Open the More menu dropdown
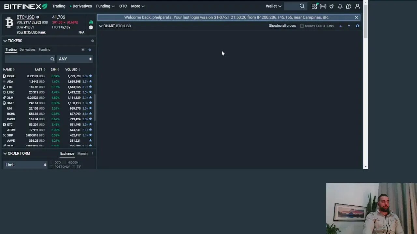417x234 pixels. [138, 6]
